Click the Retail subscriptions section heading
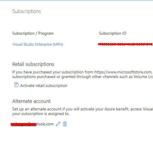The height and width of the screenshot is (143, 153). click(x=33, y=64)
